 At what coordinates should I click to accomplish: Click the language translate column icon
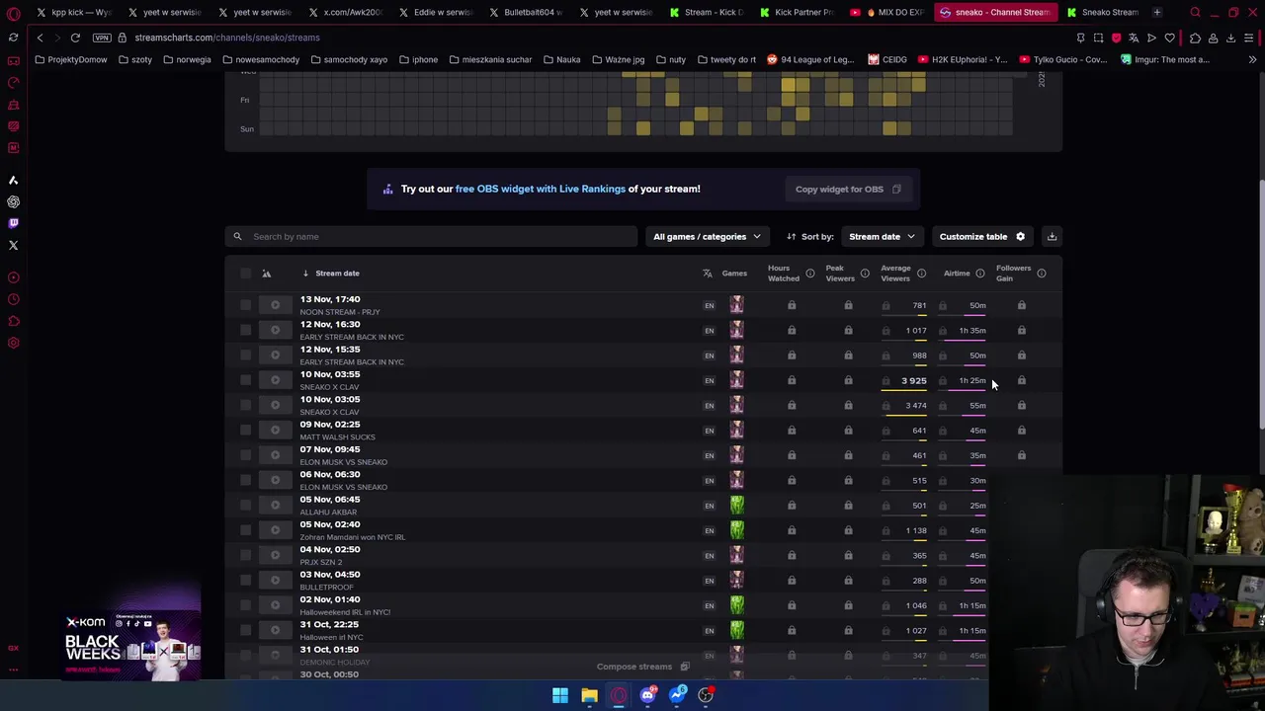(x=708, y=274)
